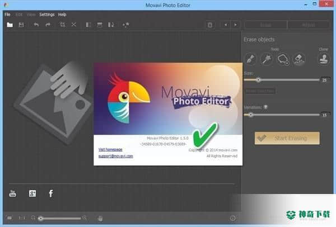Click the horizontal split view toolbar icon
The image size is (336, 227).
[x=100, y=25]
